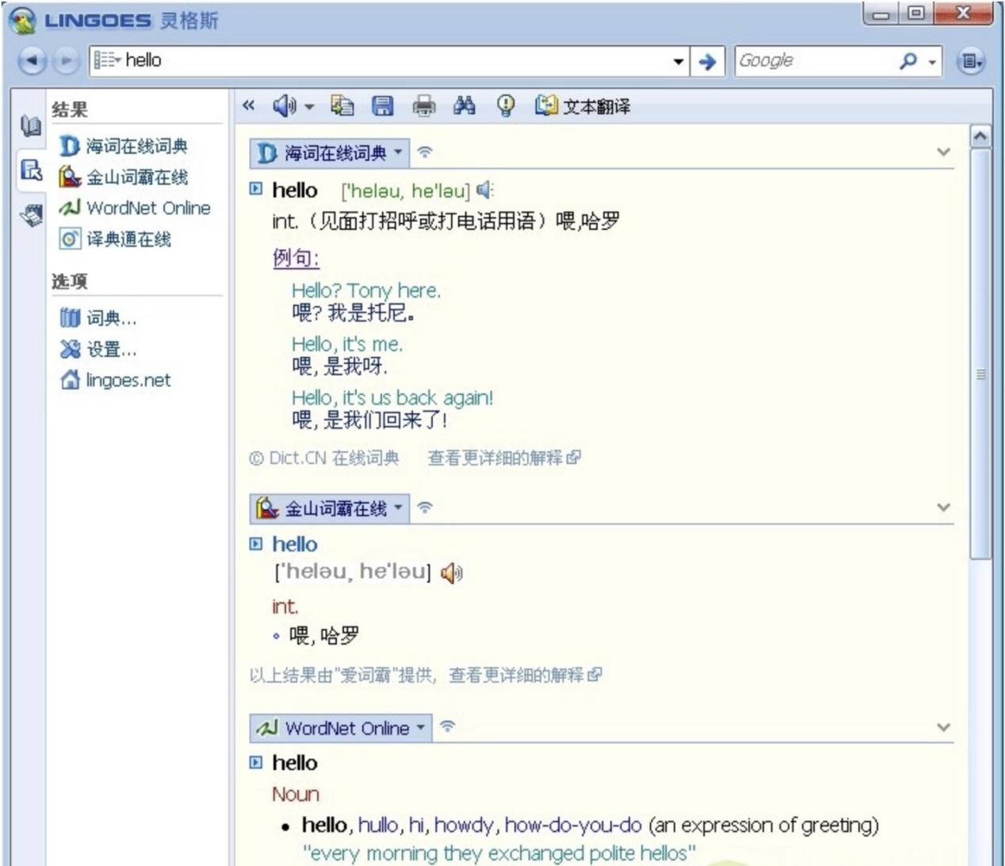Play pronunciation speaker in 海词 hello entry

(484, 190)
